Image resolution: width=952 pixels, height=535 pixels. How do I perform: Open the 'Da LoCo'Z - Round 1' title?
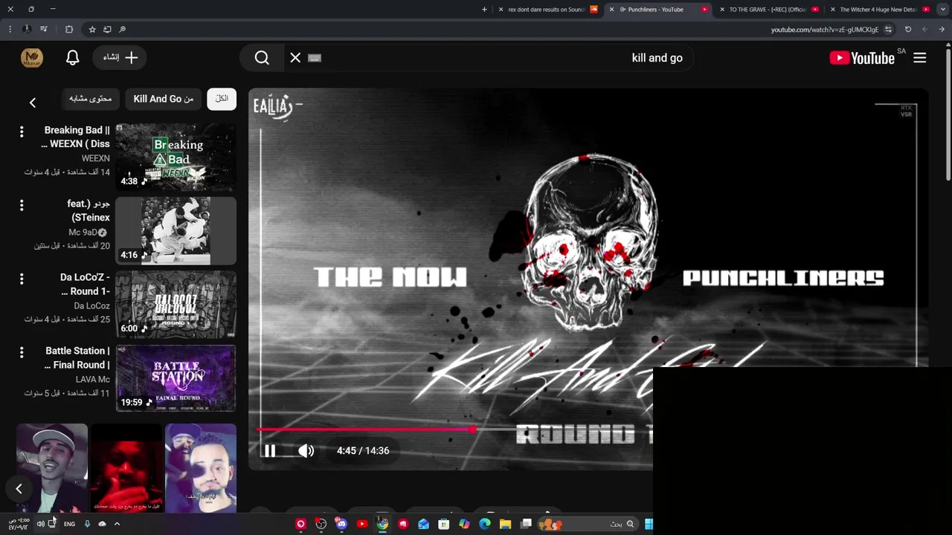(85, 284)
